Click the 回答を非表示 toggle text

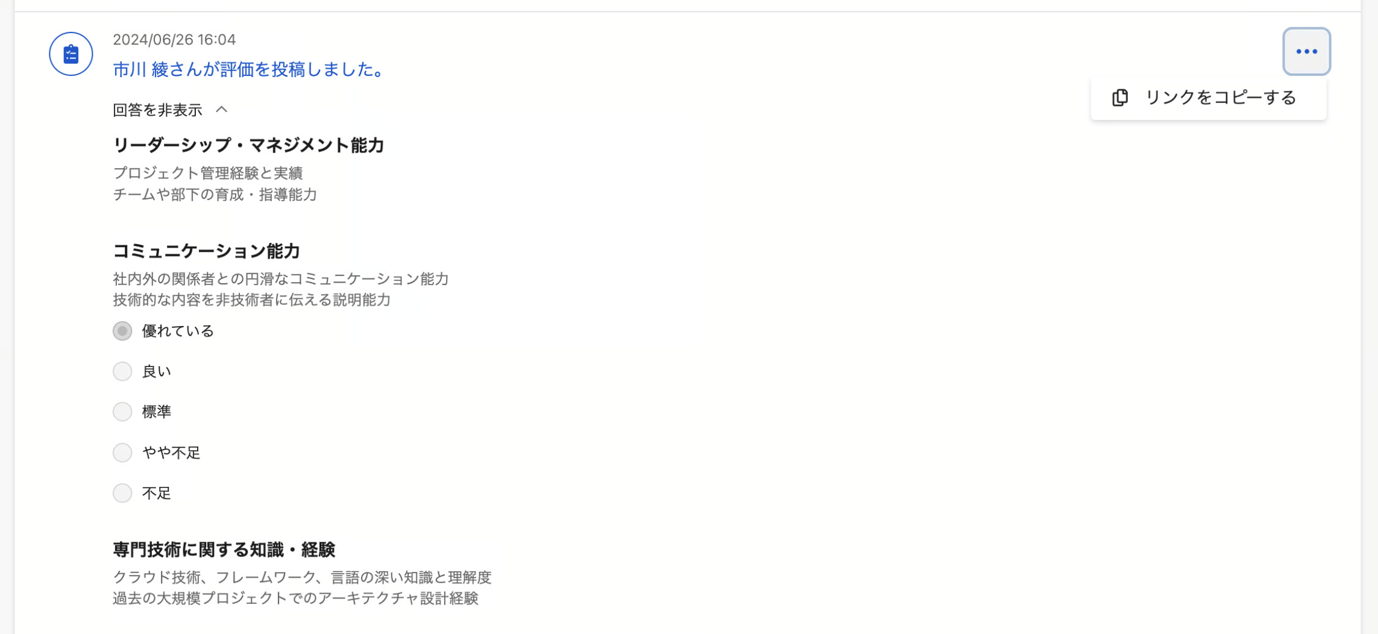pyautogui.click(x=157, y=110)
